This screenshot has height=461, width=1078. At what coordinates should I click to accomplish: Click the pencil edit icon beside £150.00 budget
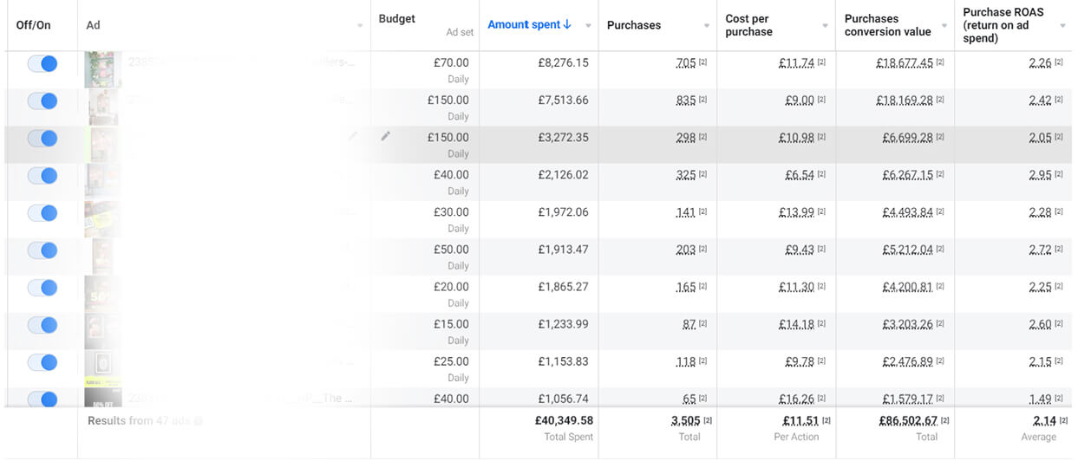click(385, 136)
